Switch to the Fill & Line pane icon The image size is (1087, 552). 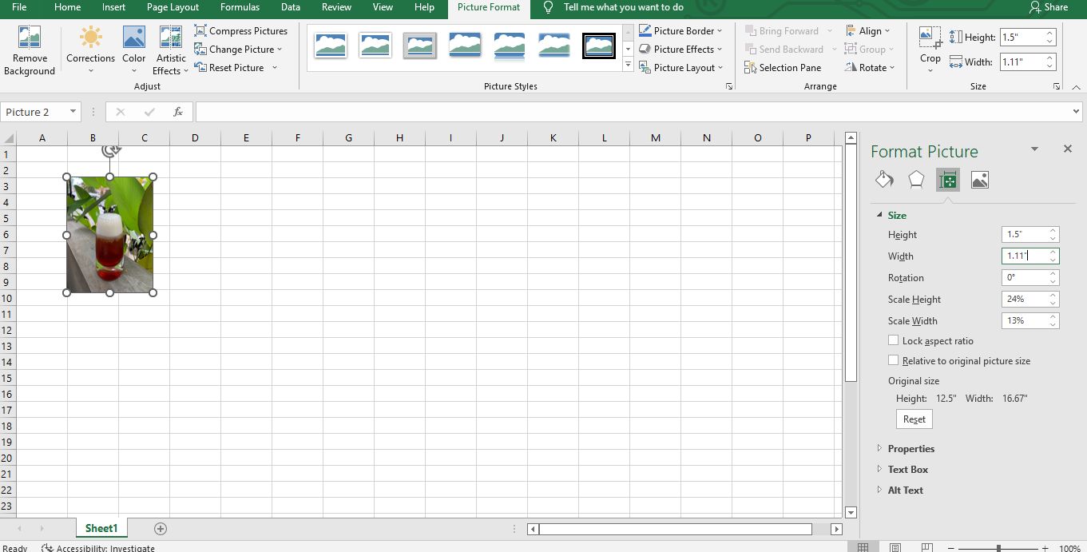[883, 179]
